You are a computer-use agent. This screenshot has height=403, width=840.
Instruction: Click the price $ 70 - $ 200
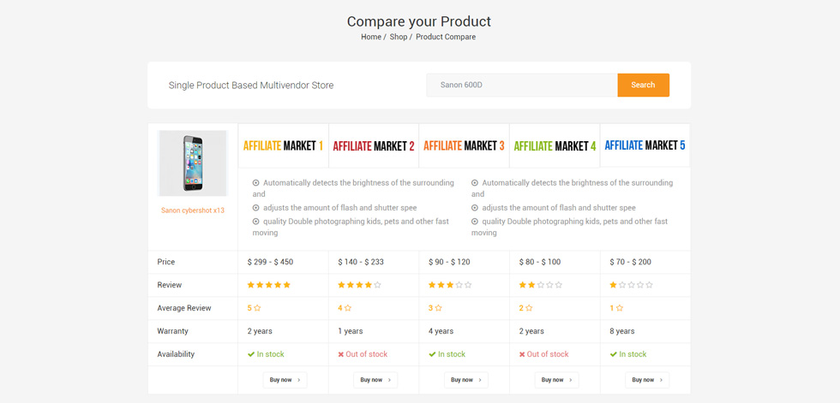631,262
